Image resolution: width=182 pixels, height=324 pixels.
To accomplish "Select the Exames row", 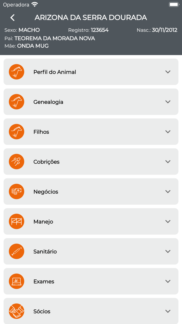I will [91, 281].
